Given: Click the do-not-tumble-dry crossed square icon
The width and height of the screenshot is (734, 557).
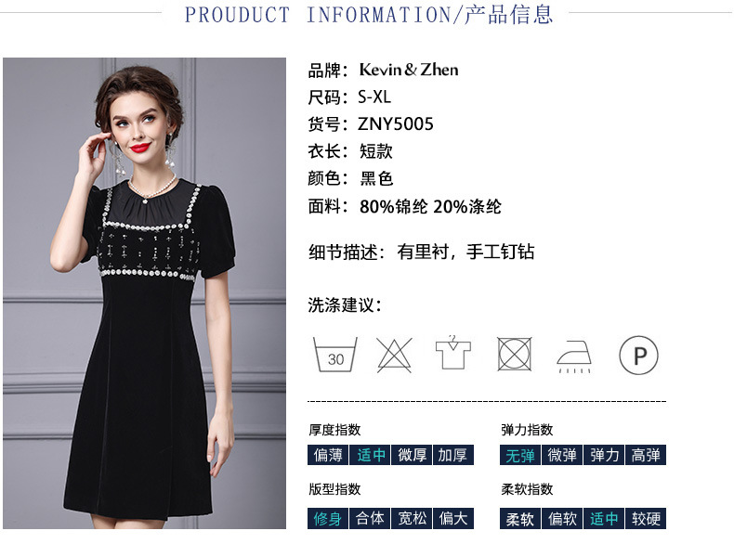Looking at the screenshot, I should click(514, 354).
